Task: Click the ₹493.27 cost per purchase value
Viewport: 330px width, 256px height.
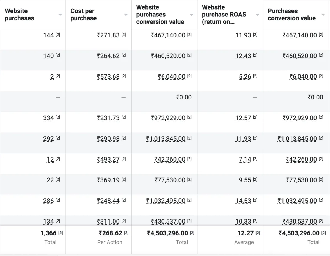Action: click(x=108, y=160)
